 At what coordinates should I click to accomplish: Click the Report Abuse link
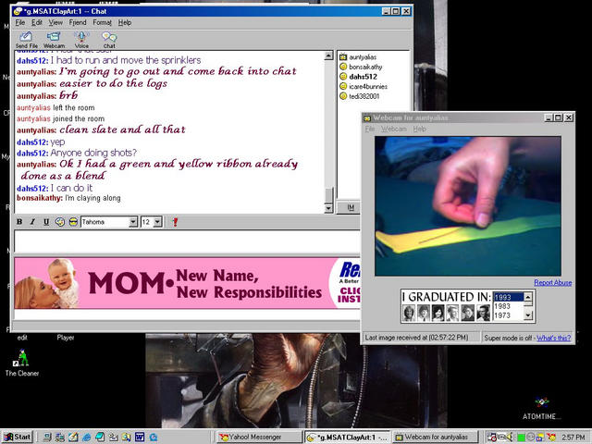[x=553, y=282]
